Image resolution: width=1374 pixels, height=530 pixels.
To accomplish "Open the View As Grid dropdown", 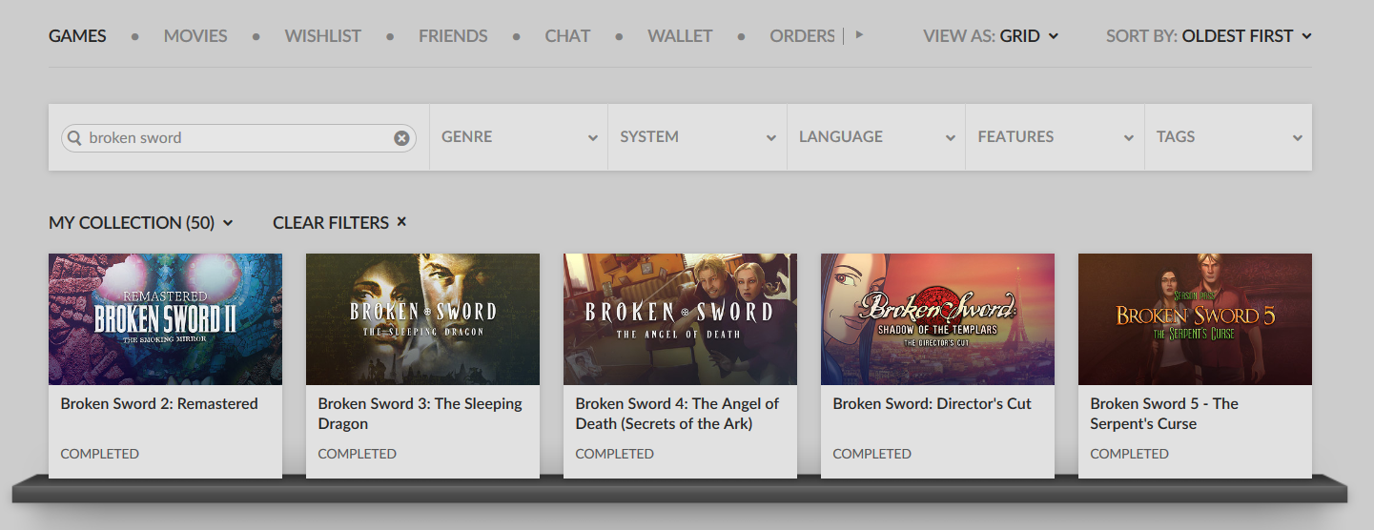I will point(991,36).
